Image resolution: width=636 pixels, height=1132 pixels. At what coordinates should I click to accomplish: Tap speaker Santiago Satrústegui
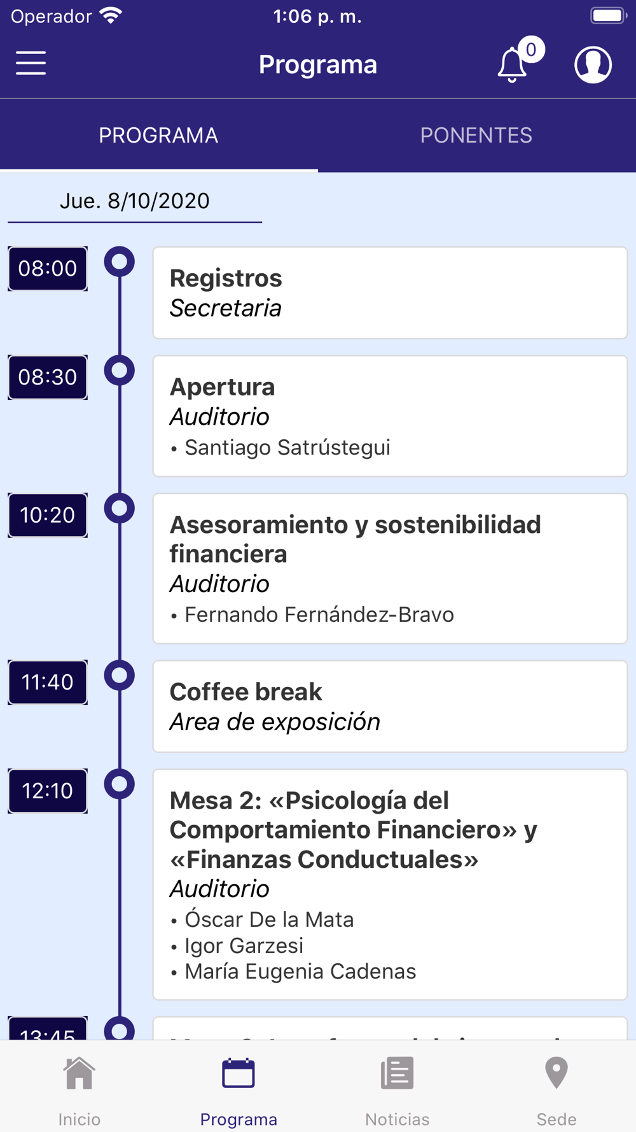(287, 448)
